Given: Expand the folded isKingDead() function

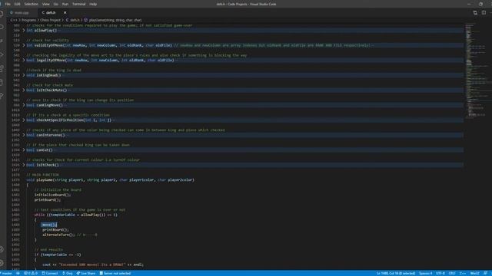Looking at the screenshot, I should (24, 75).
